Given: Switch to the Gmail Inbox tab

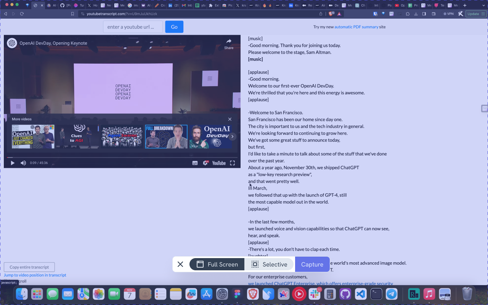Looking at the screenshot, I should (x=187, y=5).
